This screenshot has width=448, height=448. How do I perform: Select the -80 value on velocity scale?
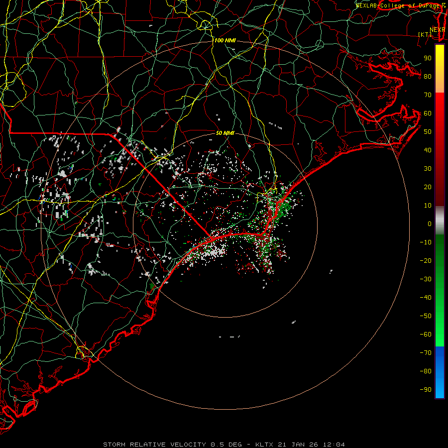[x=426, y=371]
